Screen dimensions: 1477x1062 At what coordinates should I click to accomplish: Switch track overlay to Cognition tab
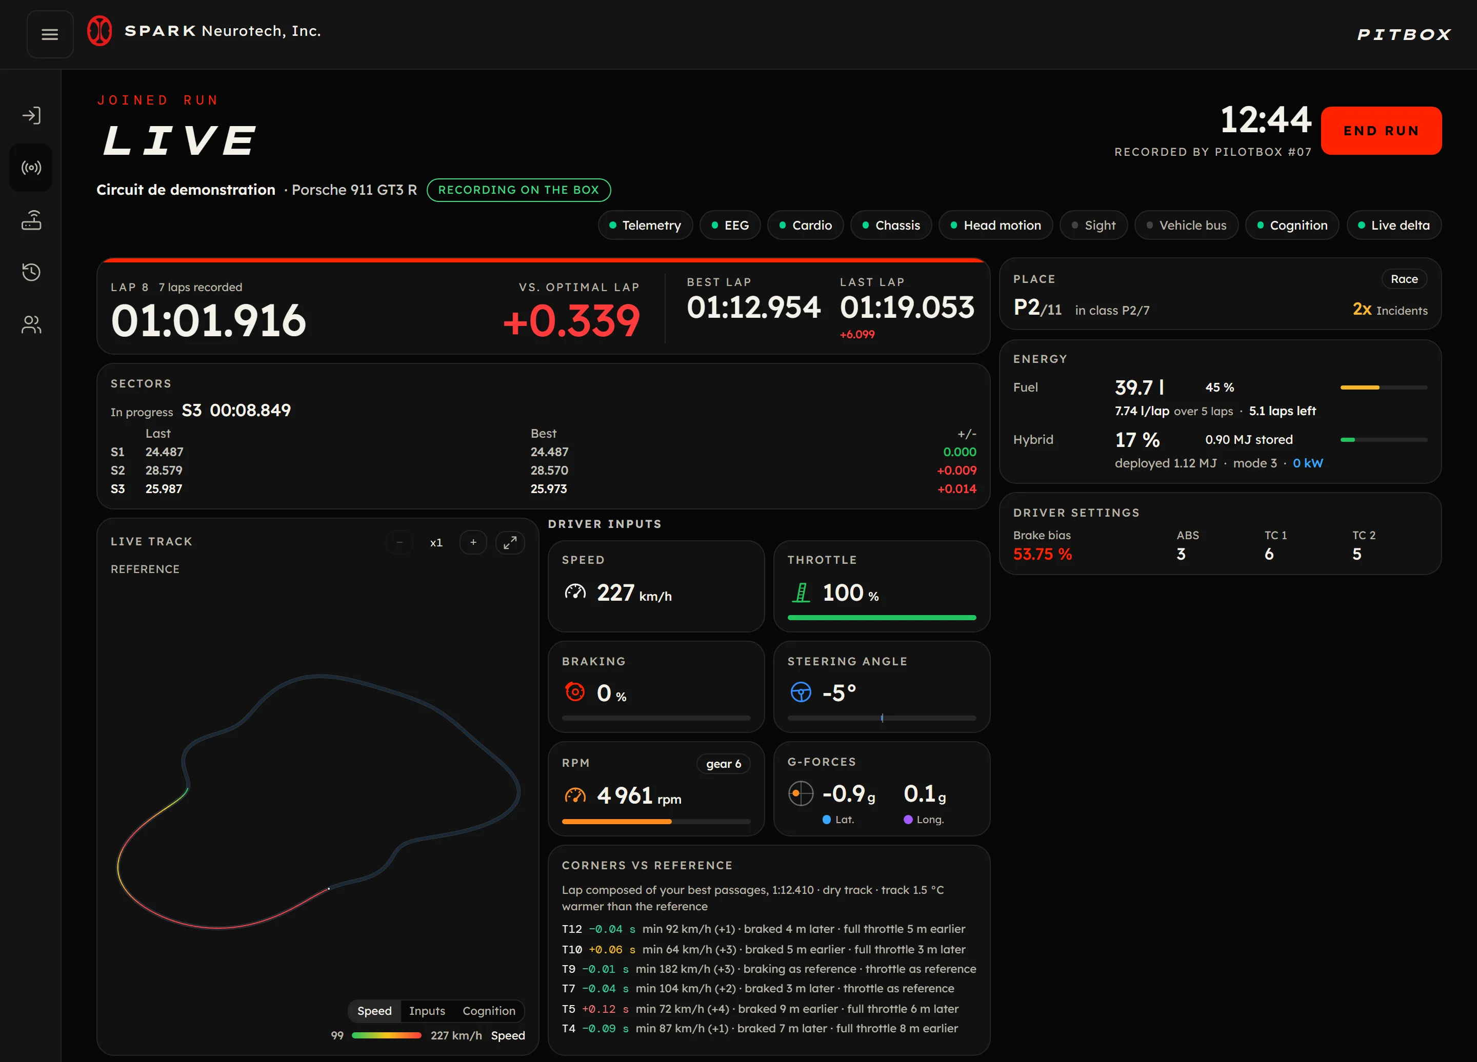pyautogui.click(x=489, y=1011)
